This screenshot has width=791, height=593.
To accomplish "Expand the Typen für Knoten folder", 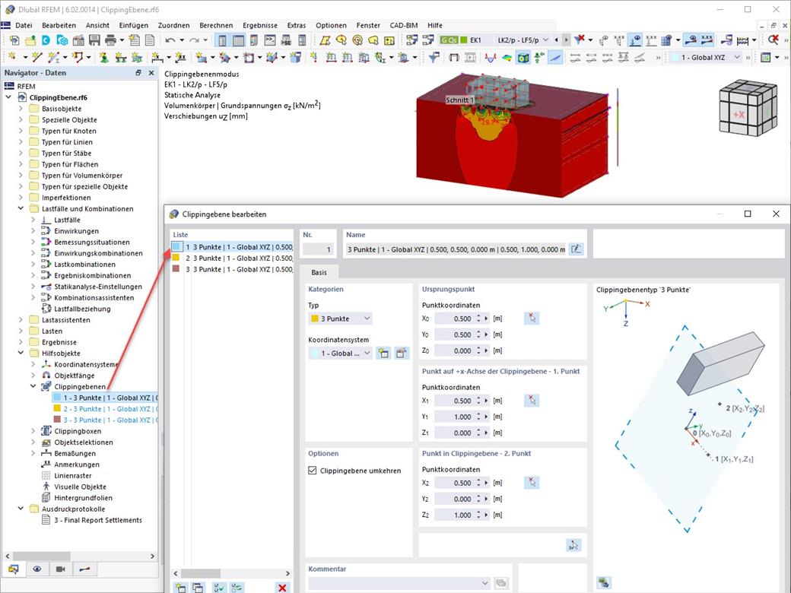I will (21, 131).
